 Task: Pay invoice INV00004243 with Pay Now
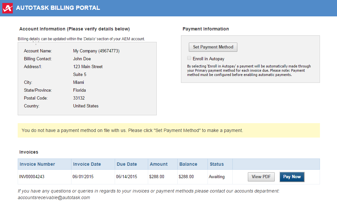pyautogui.click(x=292, y=177)
